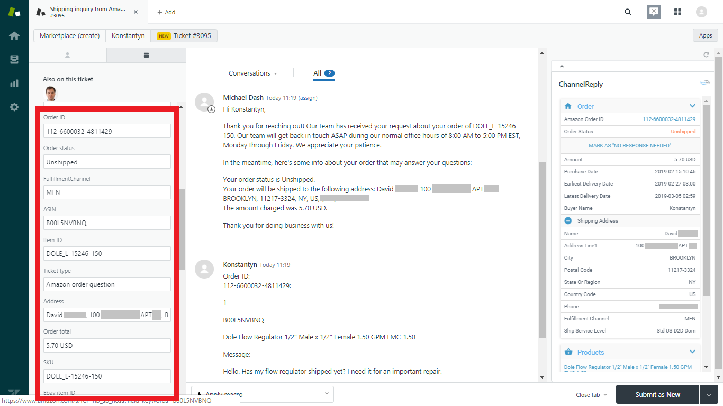The image size is (723, 406).
Task: Click the Ticket type field
Action: coord(107,284)
